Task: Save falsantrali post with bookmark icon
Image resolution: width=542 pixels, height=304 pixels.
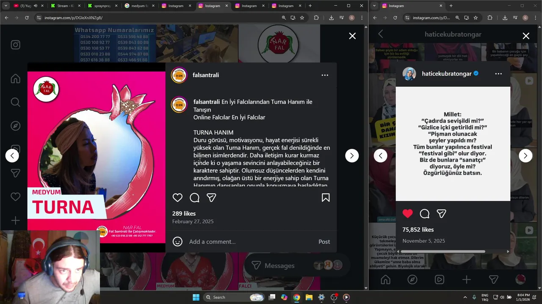Action: coord(326,198)
